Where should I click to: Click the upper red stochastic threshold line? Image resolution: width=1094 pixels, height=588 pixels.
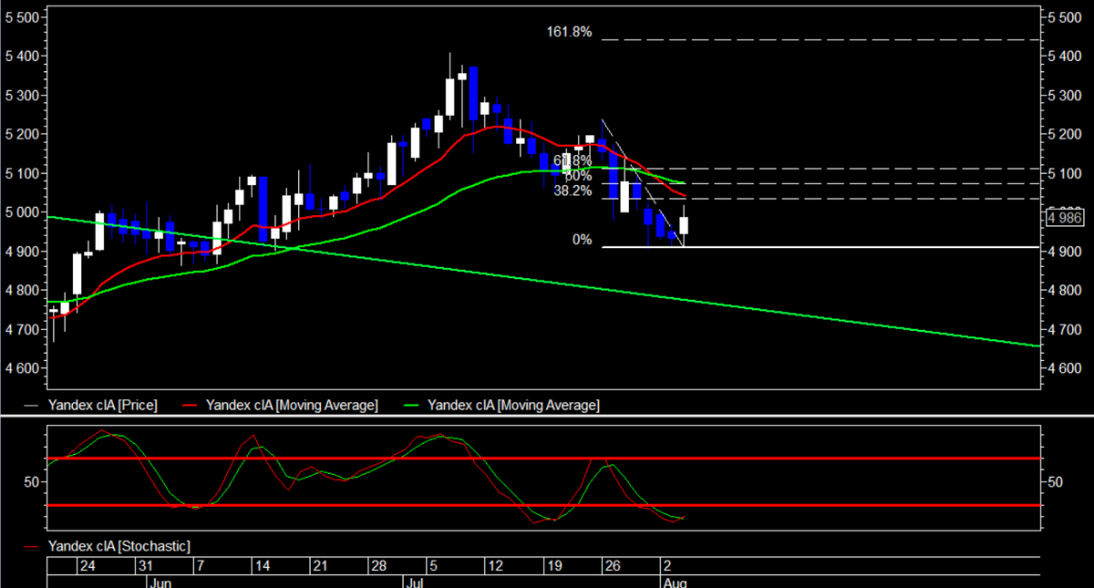(542, 459)
